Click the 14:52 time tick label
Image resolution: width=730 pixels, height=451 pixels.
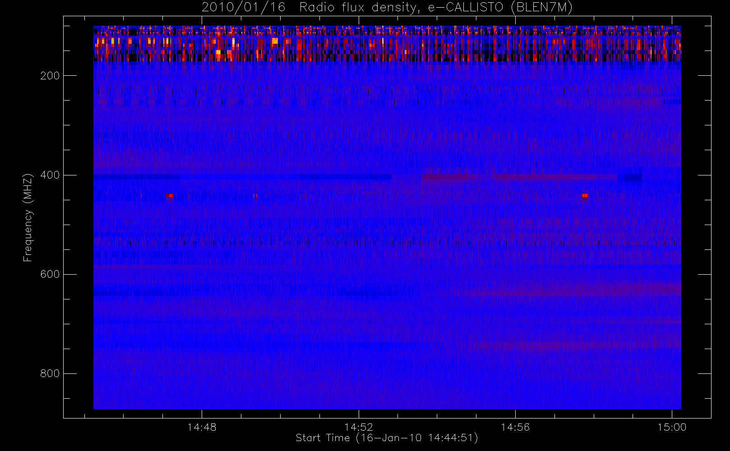point(359,427)
